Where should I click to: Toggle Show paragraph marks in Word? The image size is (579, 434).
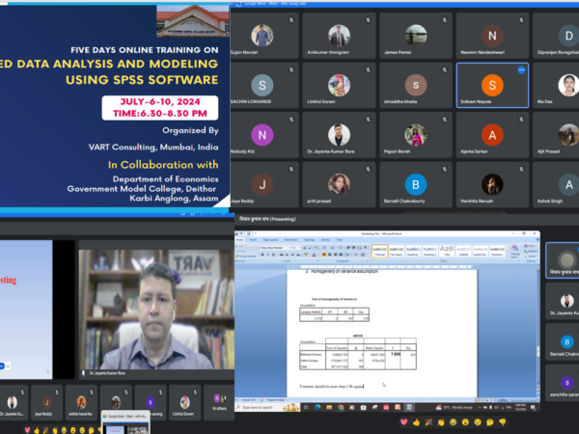click(x=366, y=248)
